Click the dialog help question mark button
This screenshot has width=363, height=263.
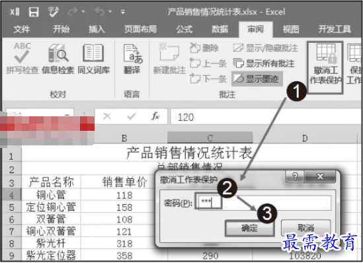[295, 176]
